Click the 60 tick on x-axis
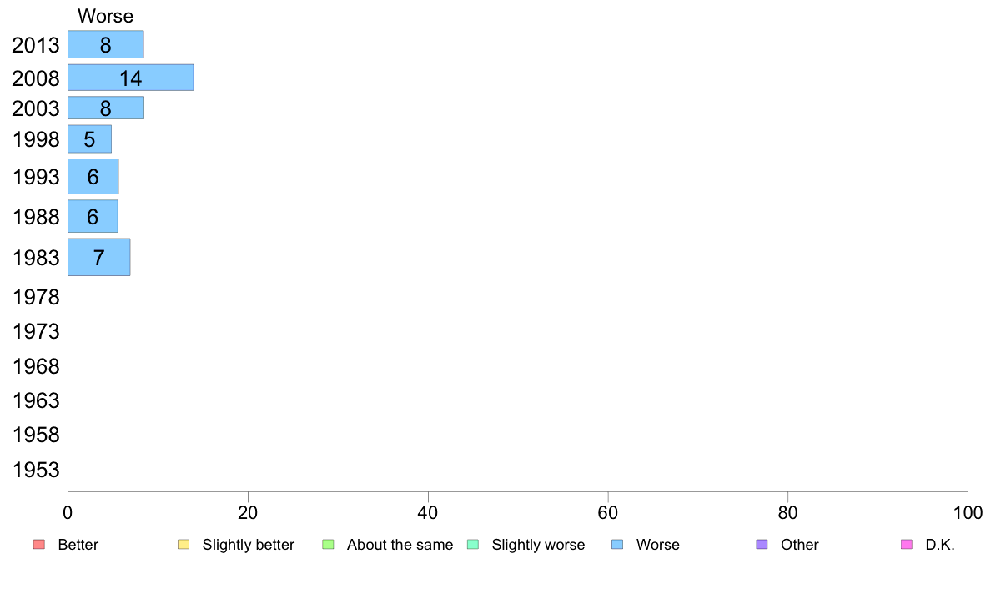The width and height of the screenshot is (991, 614). [608, 512]
